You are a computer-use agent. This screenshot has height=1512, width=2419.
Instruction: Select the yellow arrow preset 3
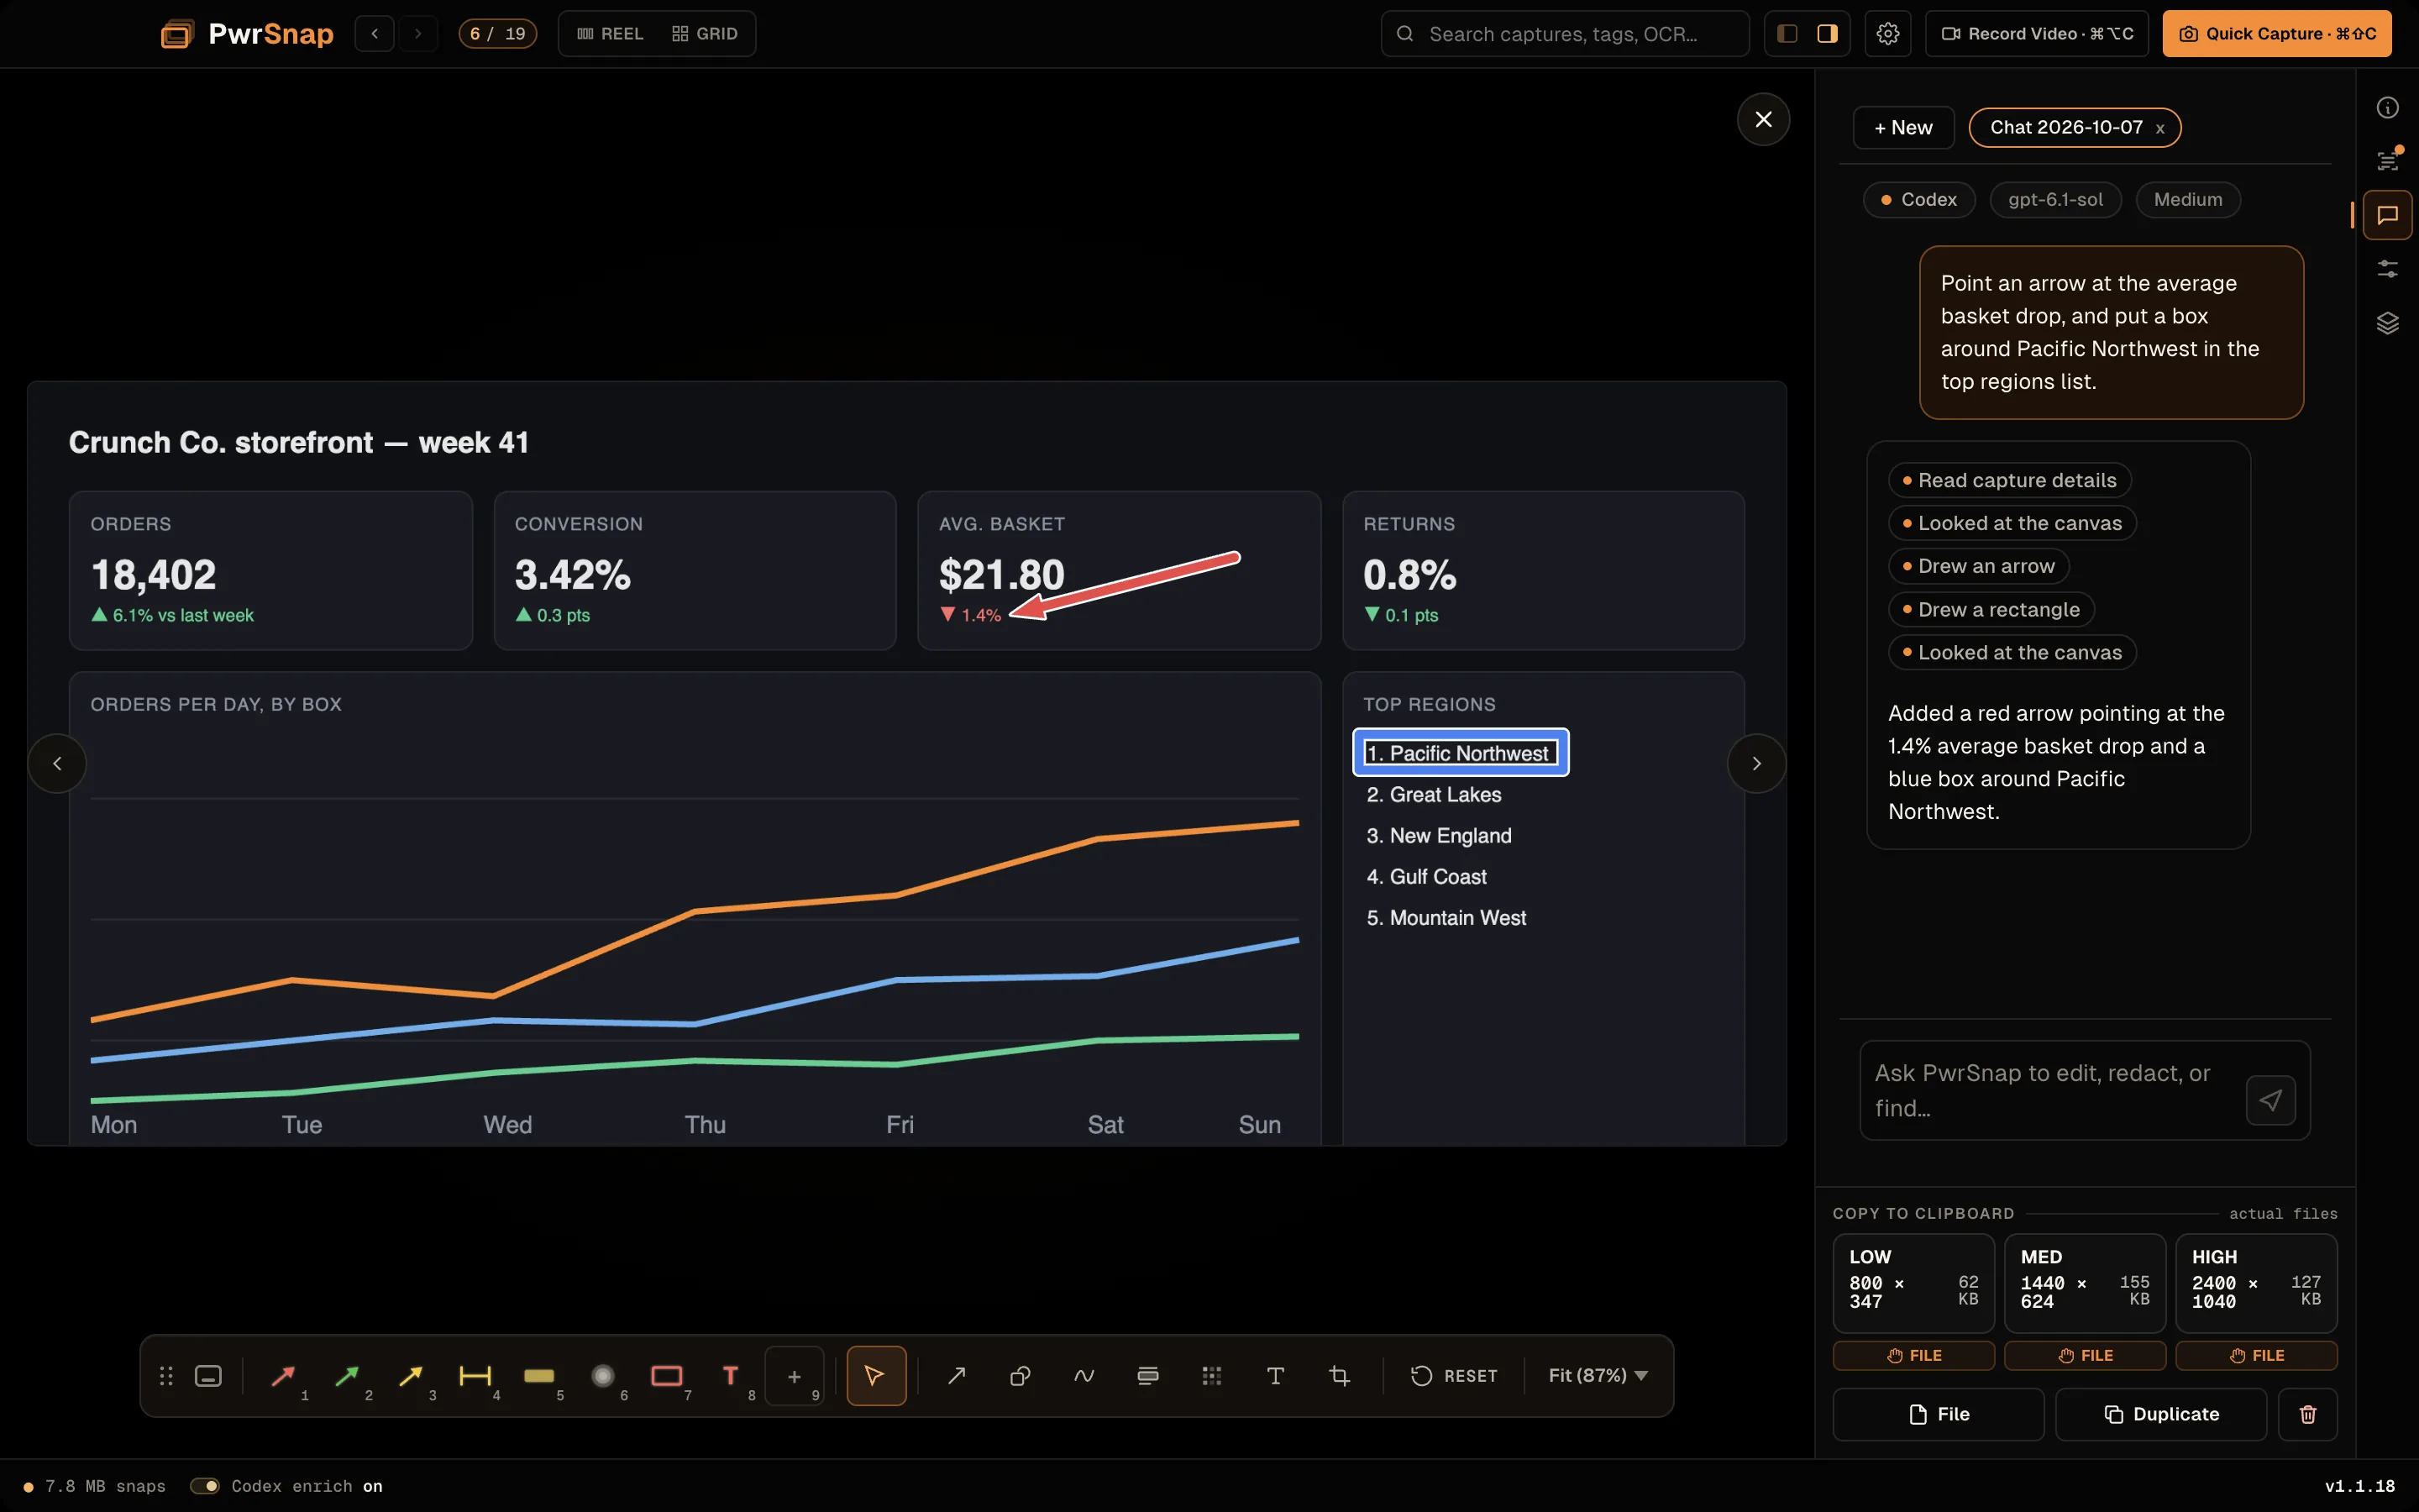point(411,1376)
